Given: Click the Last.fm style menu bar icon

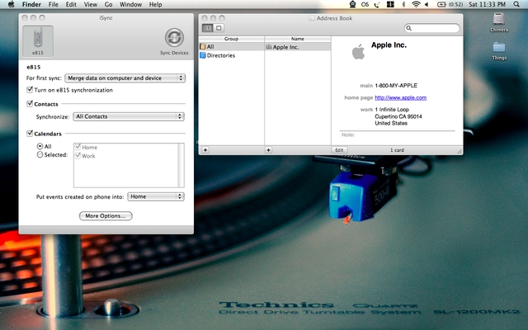Looking at the screenshot, I should [x=365, y=4].
